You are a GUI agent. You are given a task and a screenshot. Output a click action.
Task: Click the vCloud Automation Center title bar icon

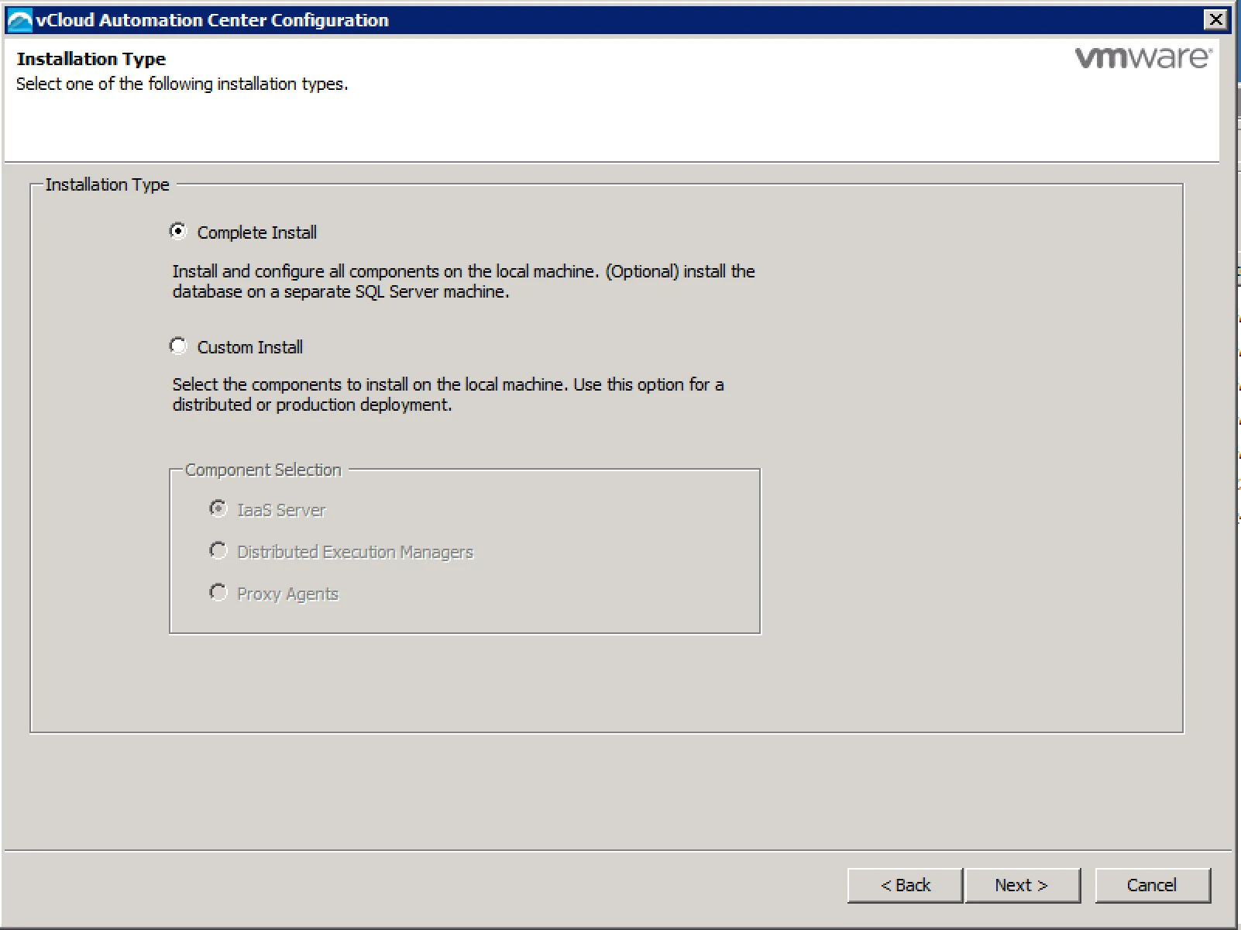(x=19, y=20)
